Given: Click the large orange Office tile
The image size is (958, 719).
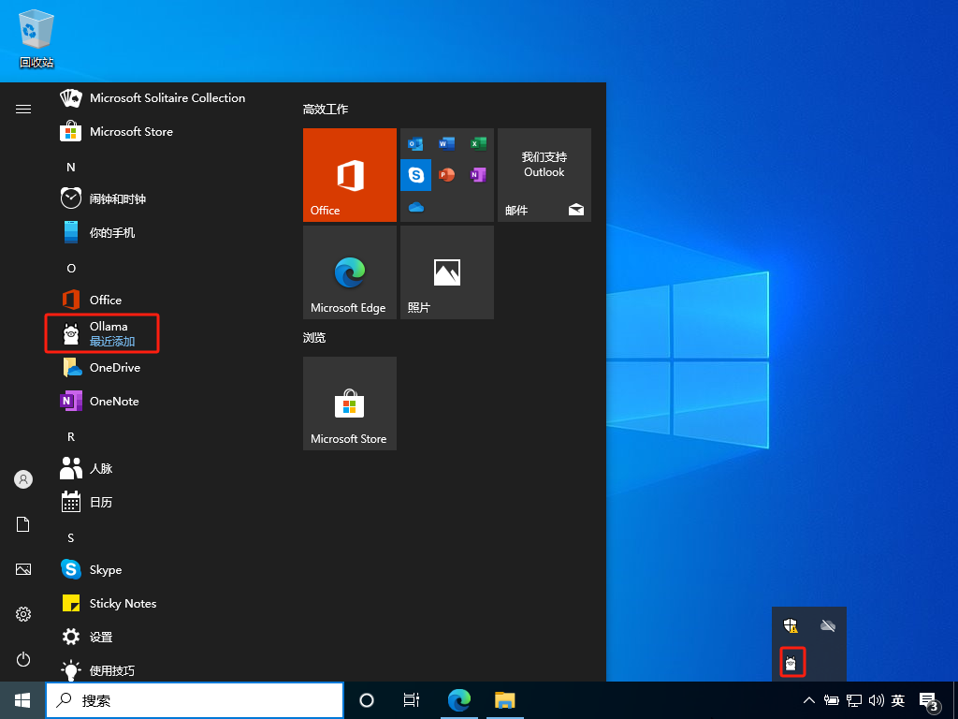Looking at the screenshot, I should click(350, 175).
